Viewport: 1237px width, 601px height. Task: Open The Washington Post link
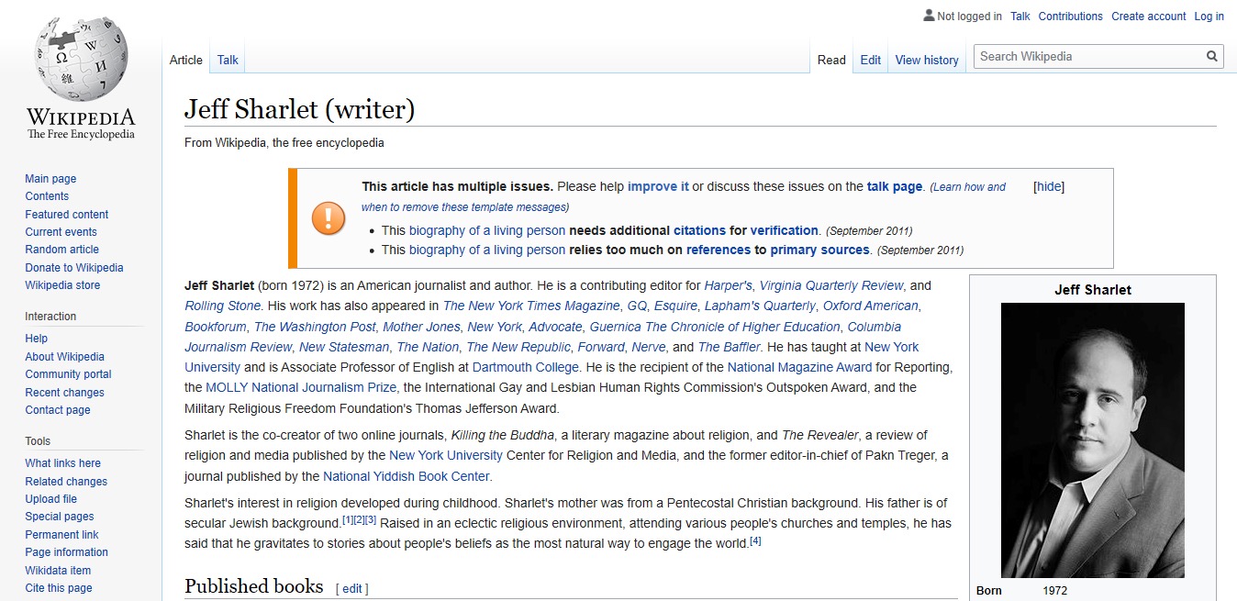315,327
